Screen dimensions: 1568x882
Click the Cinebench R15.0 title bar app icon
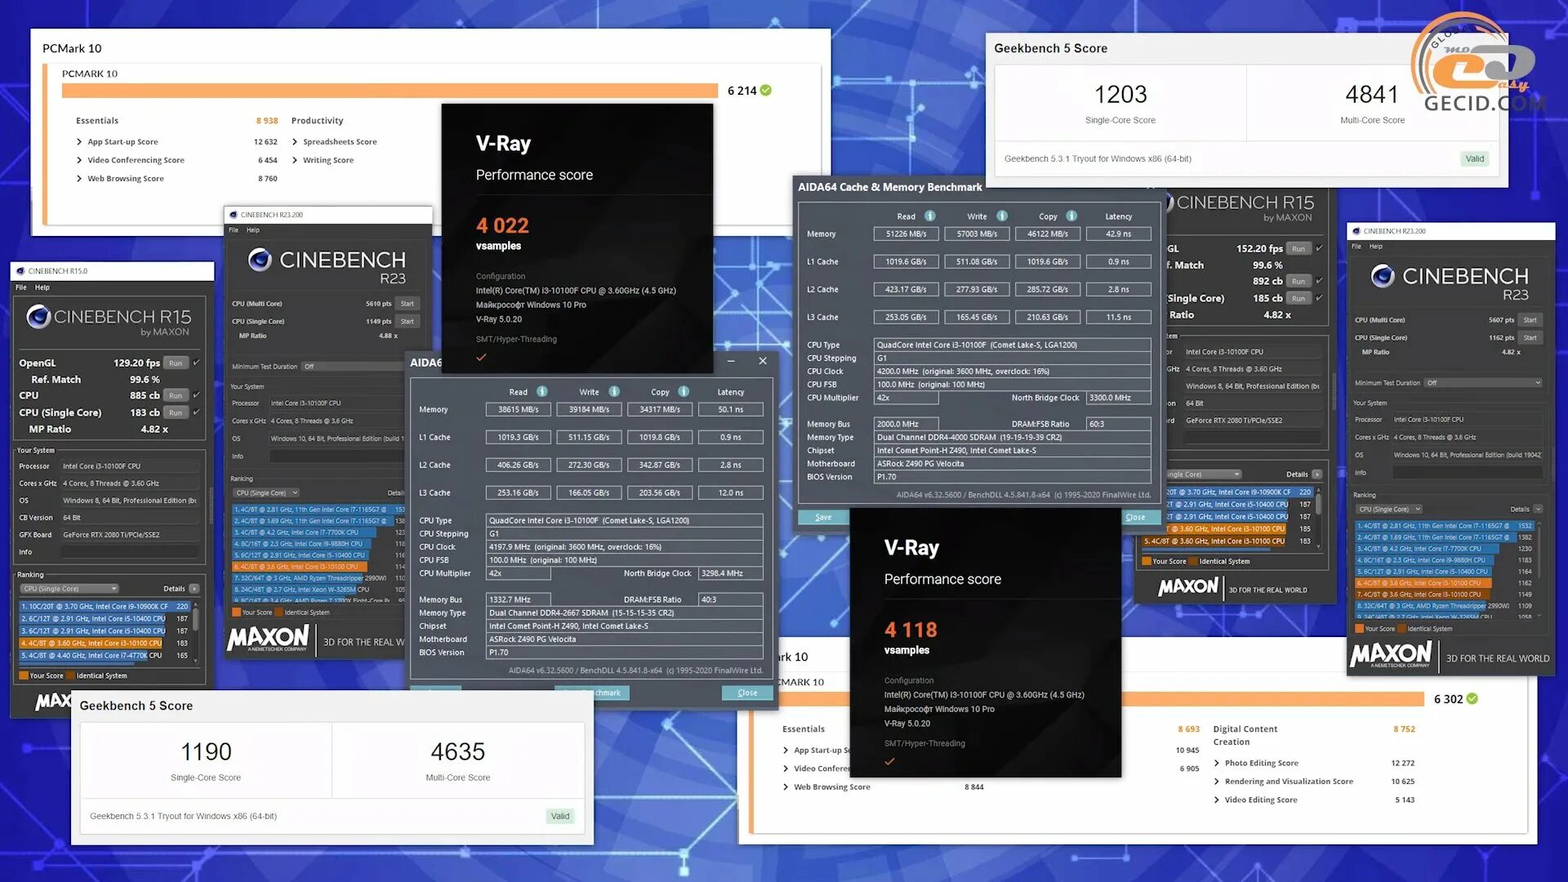pyautogui.click(x=20, y=271)
